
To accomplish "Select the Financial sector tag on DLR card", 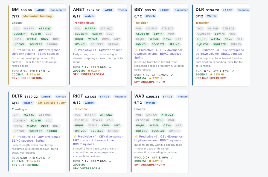I will coord(243,10).
